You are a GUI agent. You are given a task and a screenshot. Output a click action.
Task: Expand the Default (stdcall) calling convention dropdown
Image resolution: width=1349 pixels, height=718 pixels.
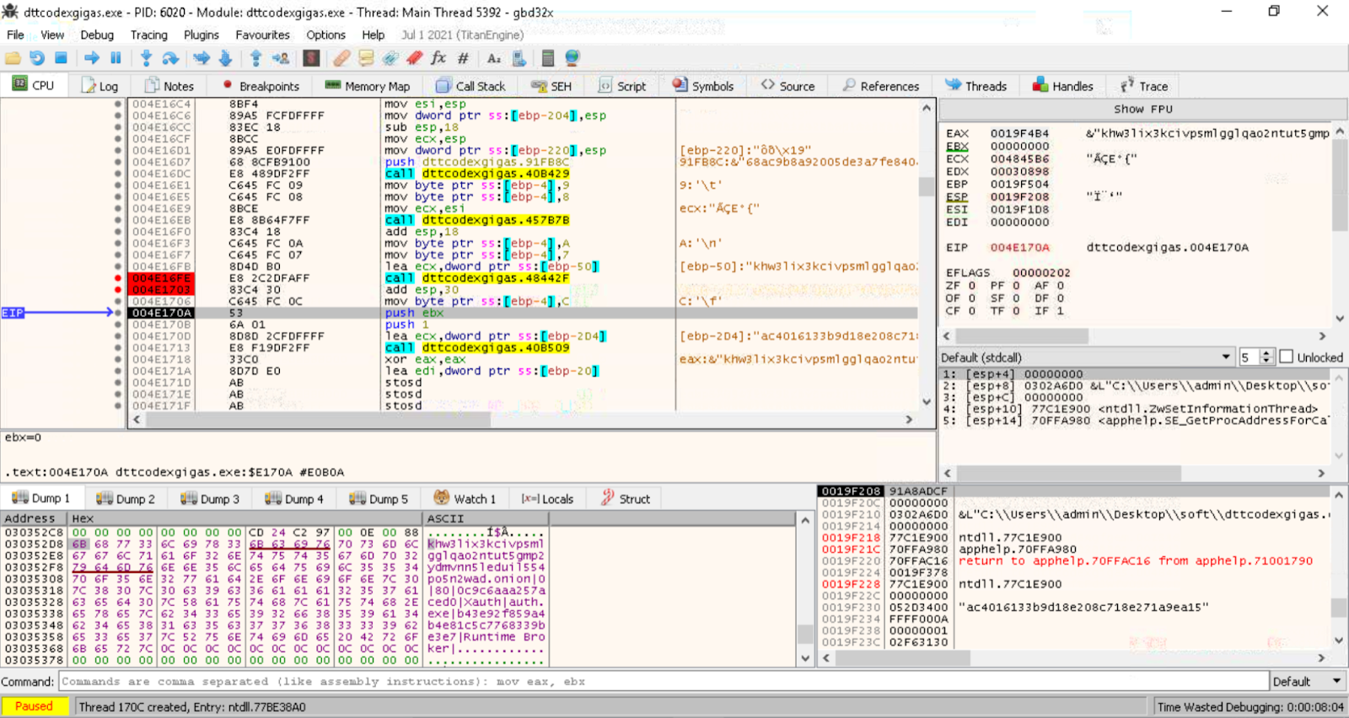pyautogui.click(x=1225, y=357)
